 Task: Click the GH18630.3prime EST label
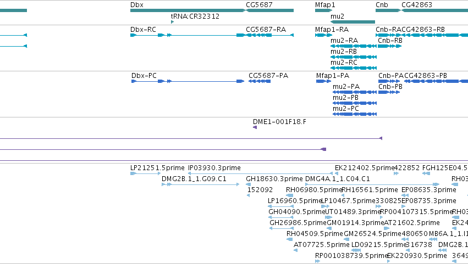[274, 179]
